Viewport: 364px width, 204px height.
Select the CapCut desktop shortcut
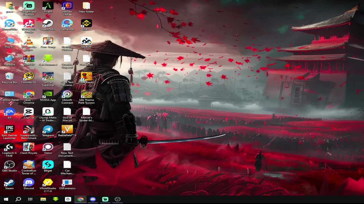point(29,113)
